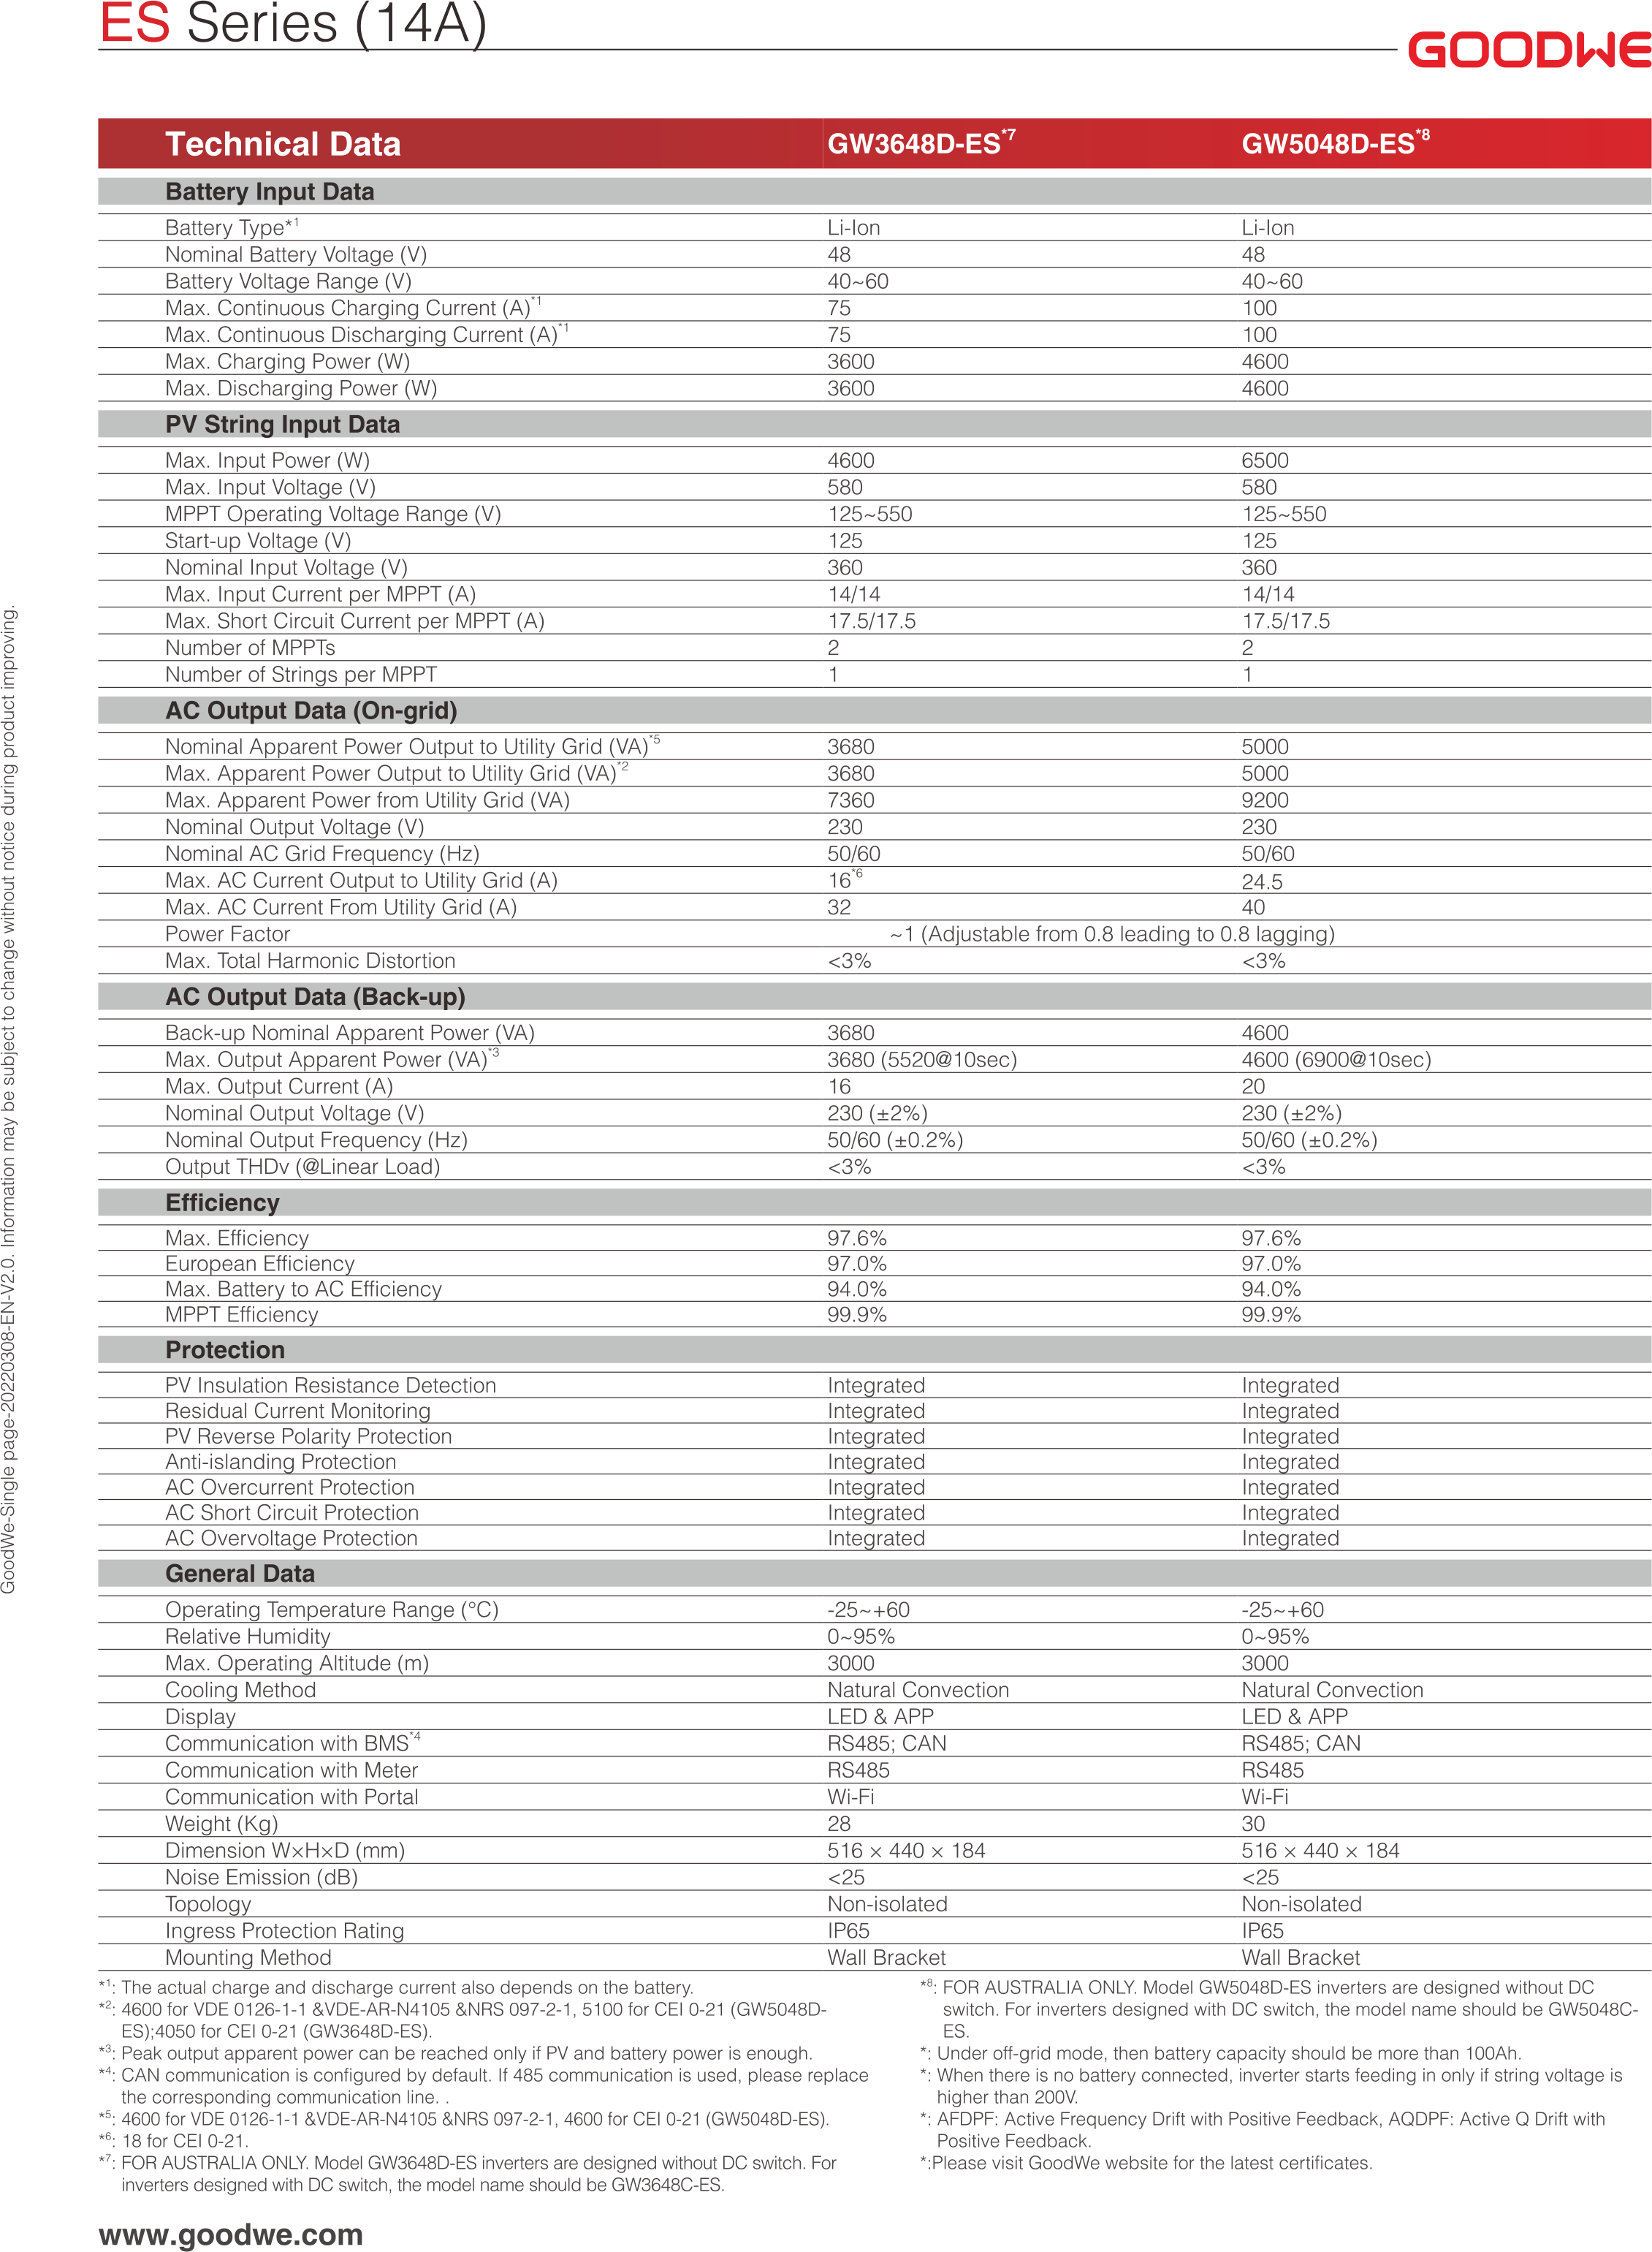Click the 9200 apparent power value
Image resolution: width=1652 pixels, height=2252 pixels.
click(x=1265, y=800)
